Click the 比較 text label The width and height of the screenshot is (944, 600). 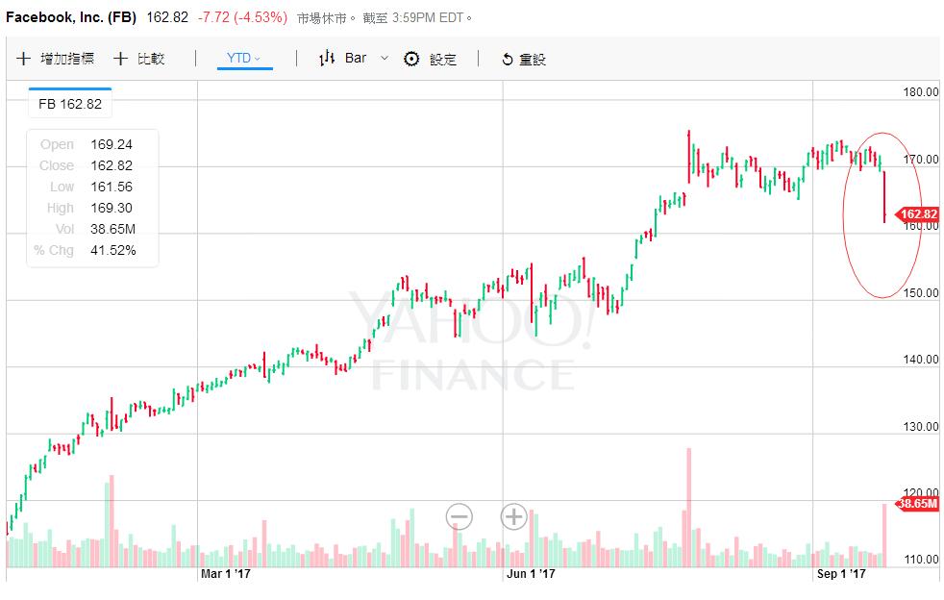(x=151, y=59)
